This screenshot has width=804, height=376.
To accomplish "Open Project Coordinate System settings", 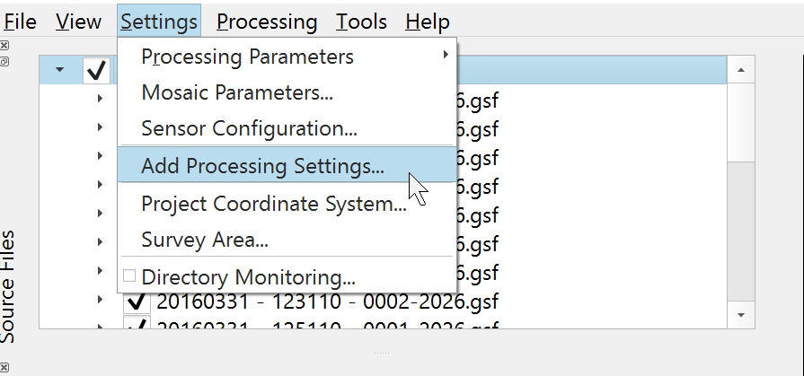I will 274,204.
